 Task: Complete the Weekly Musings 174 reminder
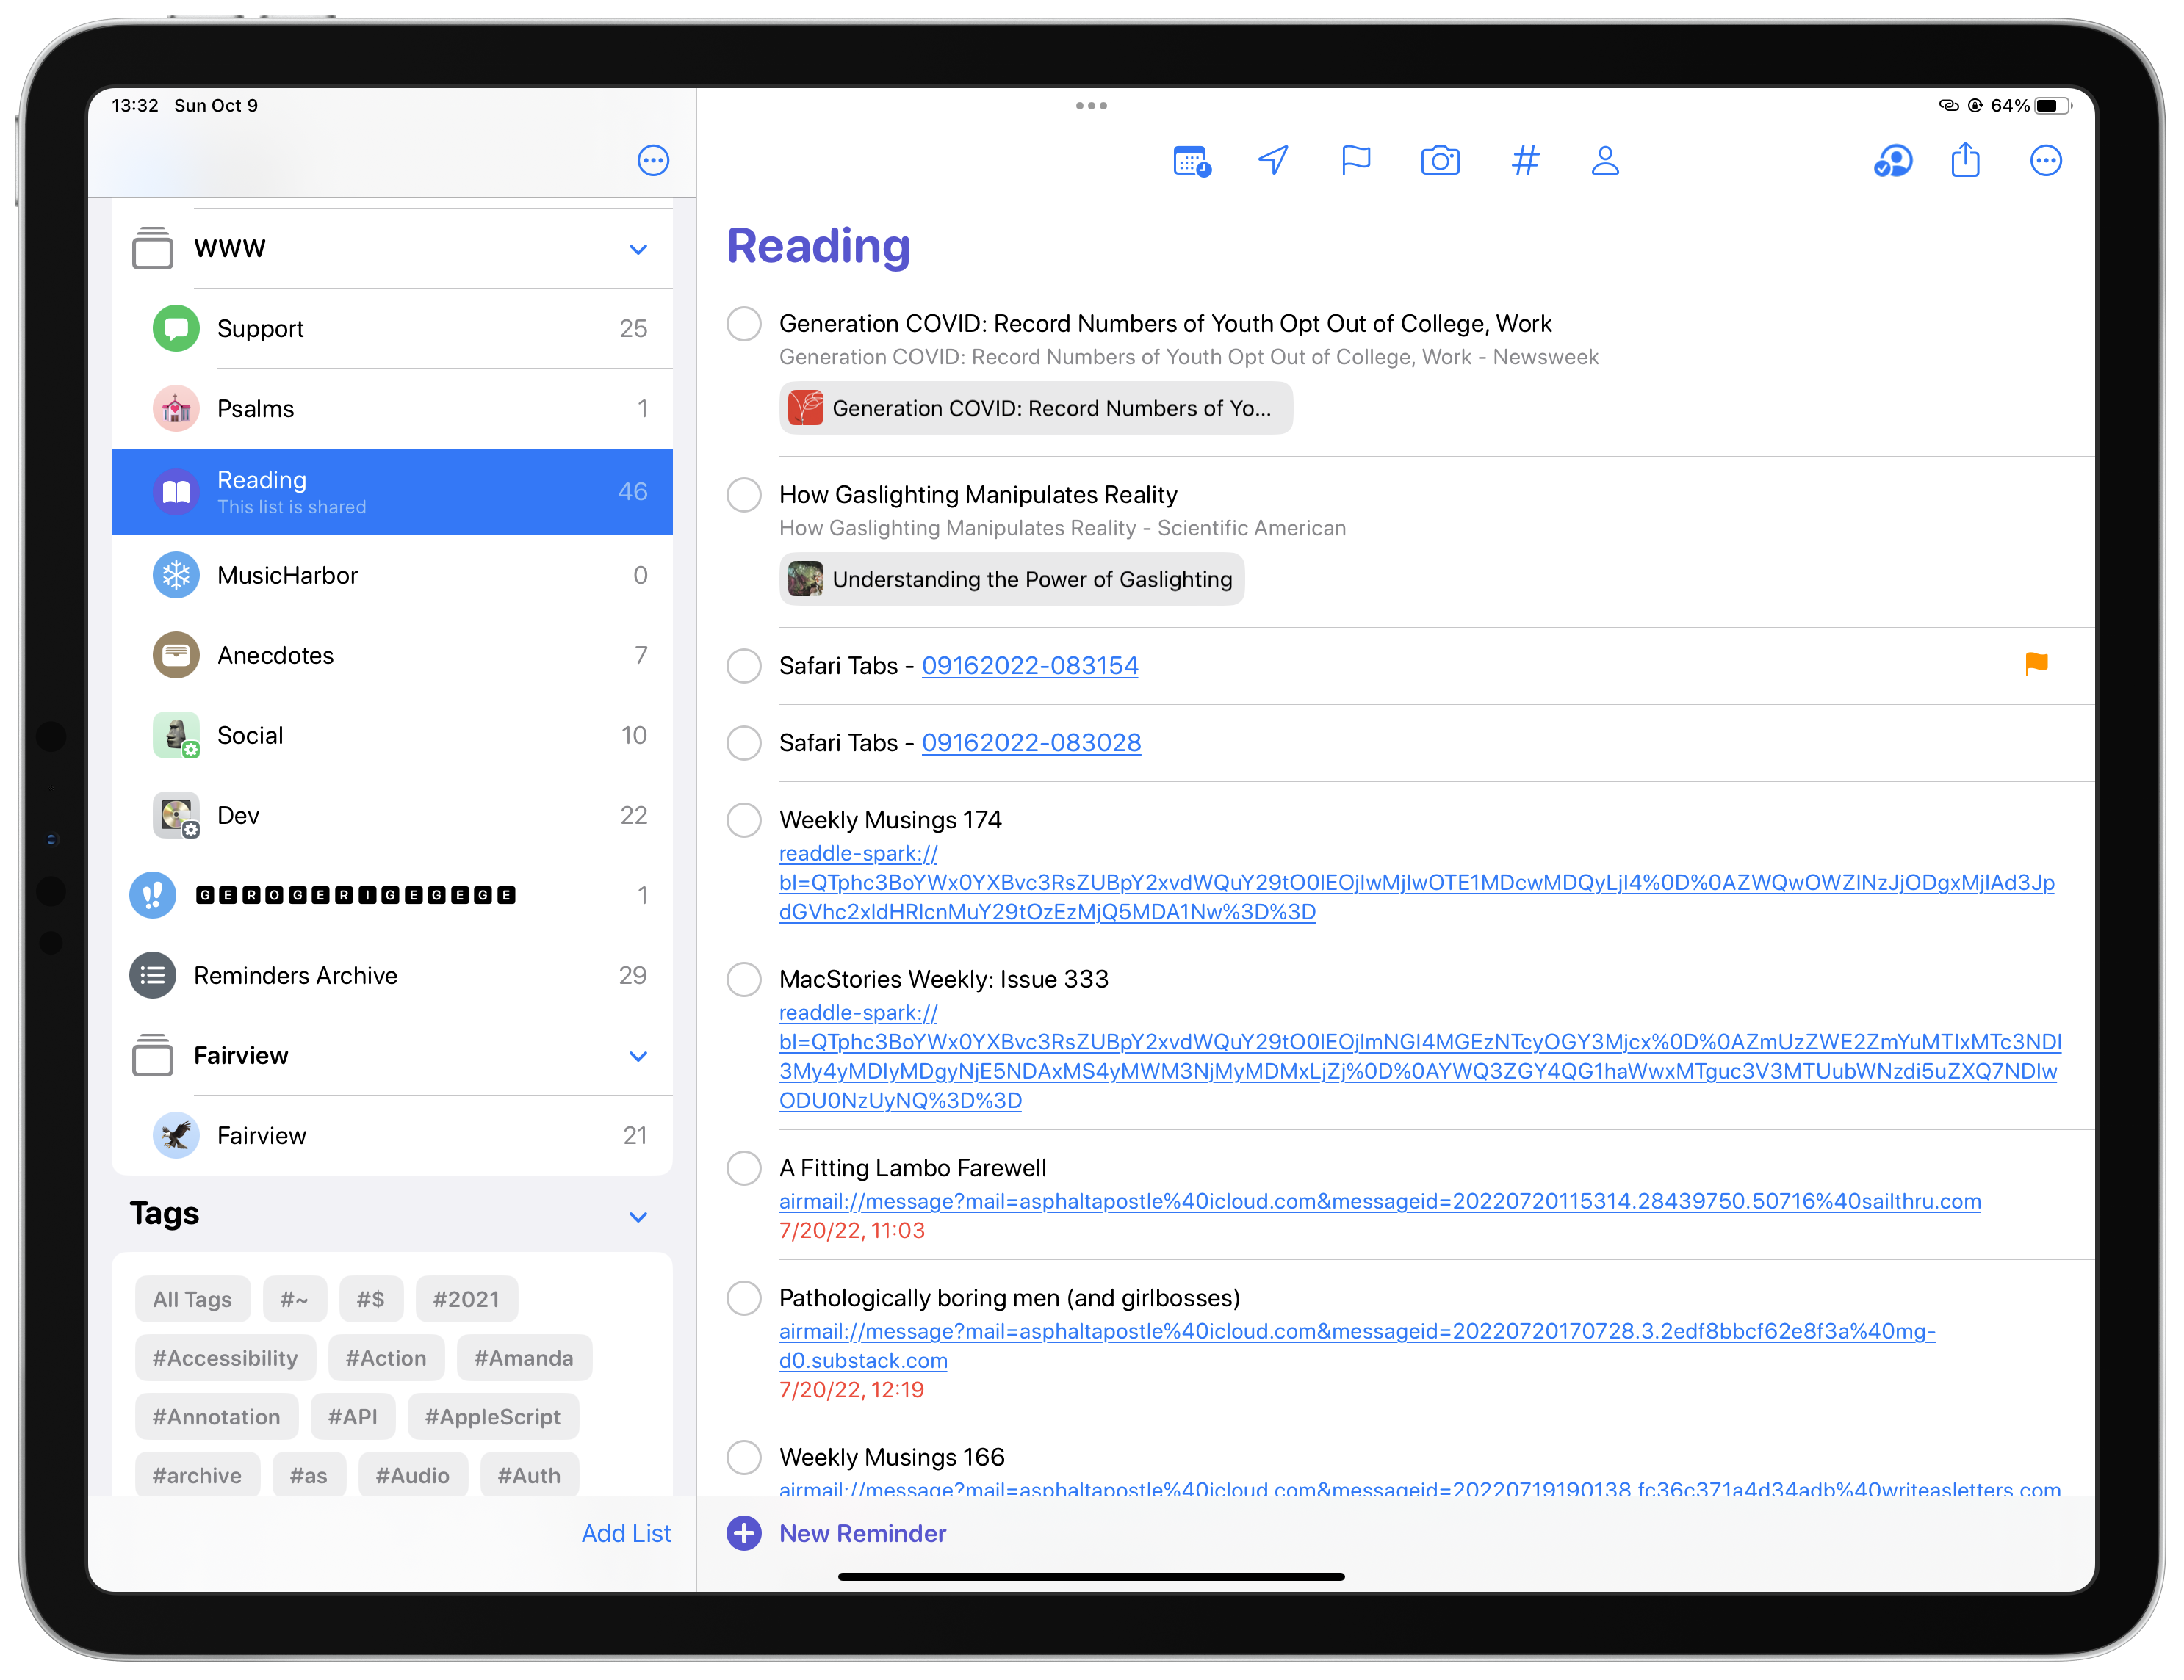click(x=744, y=819)
